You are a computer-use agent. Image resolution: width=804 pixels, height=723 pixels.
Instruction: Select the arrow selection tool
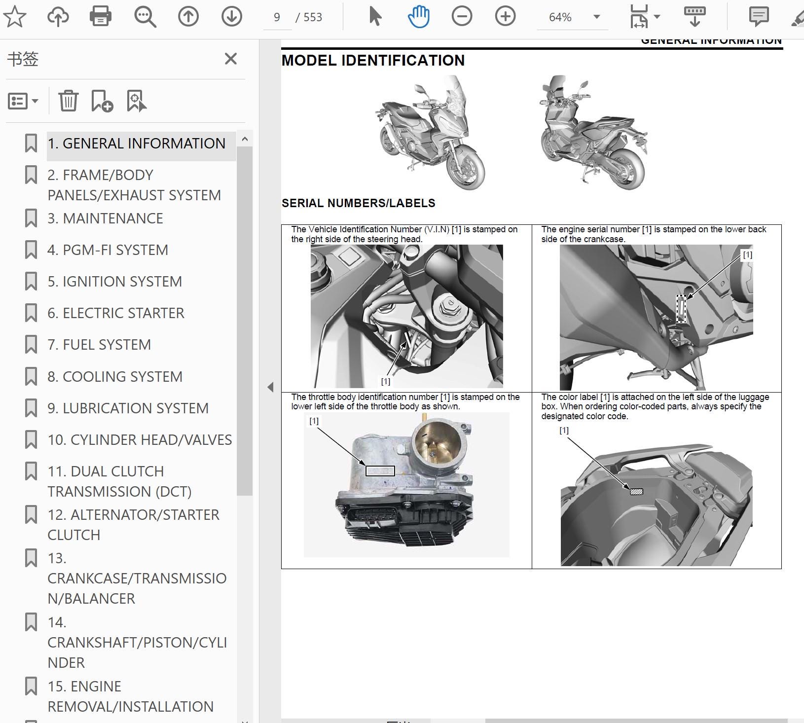pos(375,17)
